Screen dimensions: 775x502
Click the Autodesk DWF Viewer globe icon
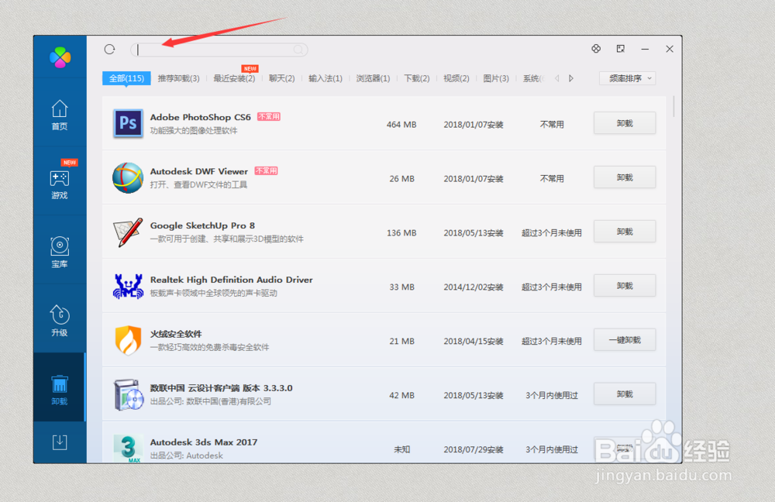click(128, 177)
